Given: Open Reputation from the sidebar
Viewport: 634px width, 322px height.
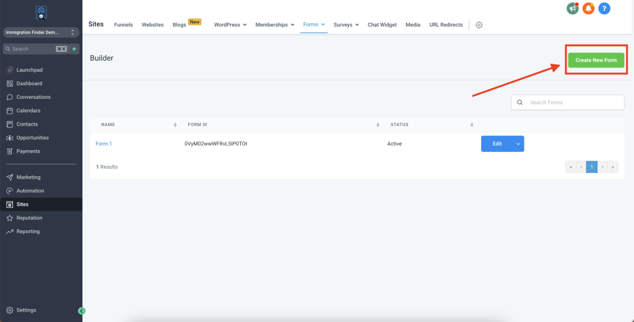Looking at the screenshot, I should pos(29,218).
